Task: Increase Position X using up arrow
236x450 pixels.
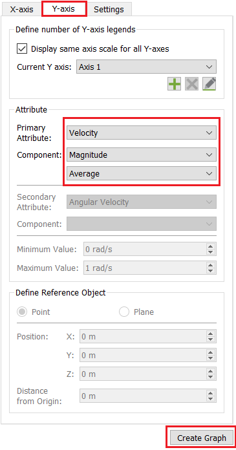Action: point(211,334)
